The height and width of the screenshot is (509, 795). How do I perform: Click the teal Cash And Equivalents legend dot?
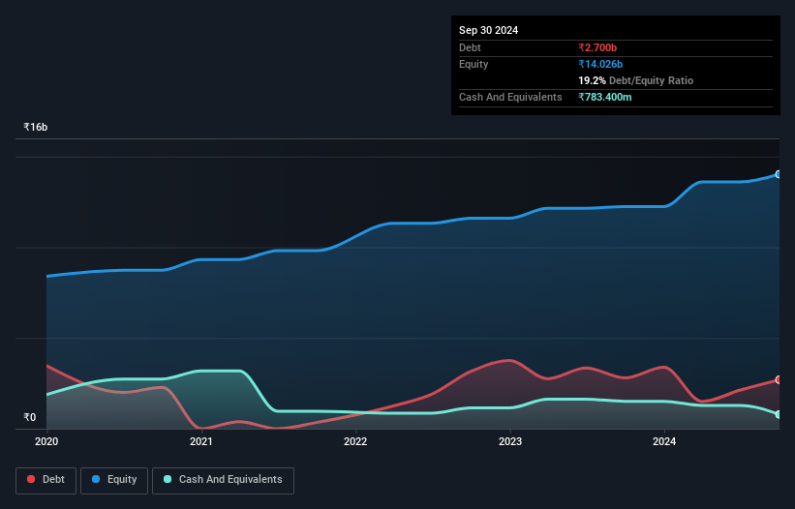[168, 479]
